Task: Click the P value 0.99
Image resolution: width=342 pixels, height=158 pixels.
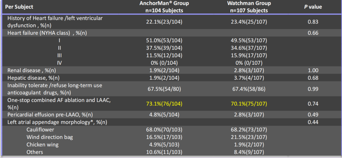Action: [x=313, y=89]
